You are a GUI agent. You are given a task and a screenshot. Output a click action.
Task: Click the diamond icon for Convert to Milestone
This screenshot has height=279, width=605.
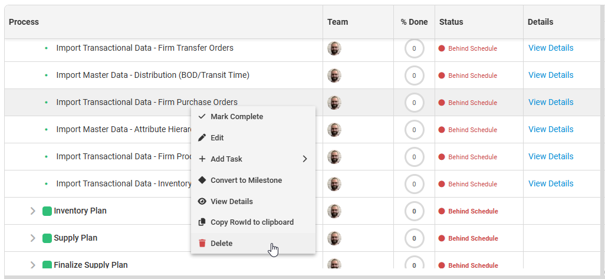tap(202, 180)
